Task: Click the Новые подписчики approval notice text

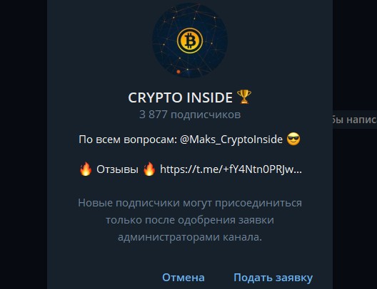Action: [190, 220]
